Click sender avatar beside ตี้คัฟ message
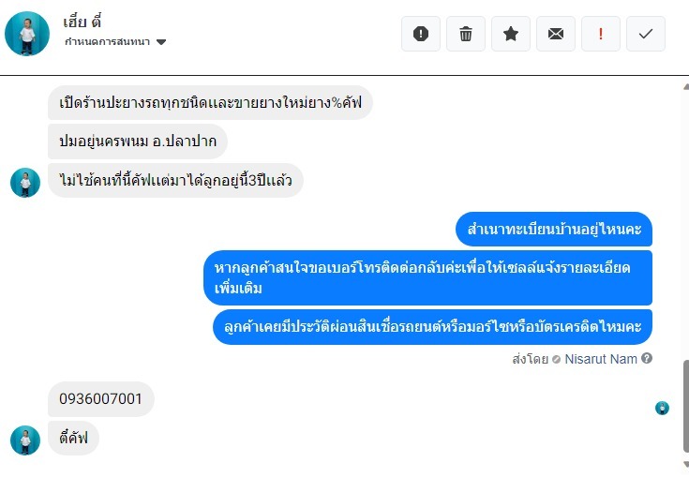The height and width of the screenshot is (477, 689). (25, 440)
